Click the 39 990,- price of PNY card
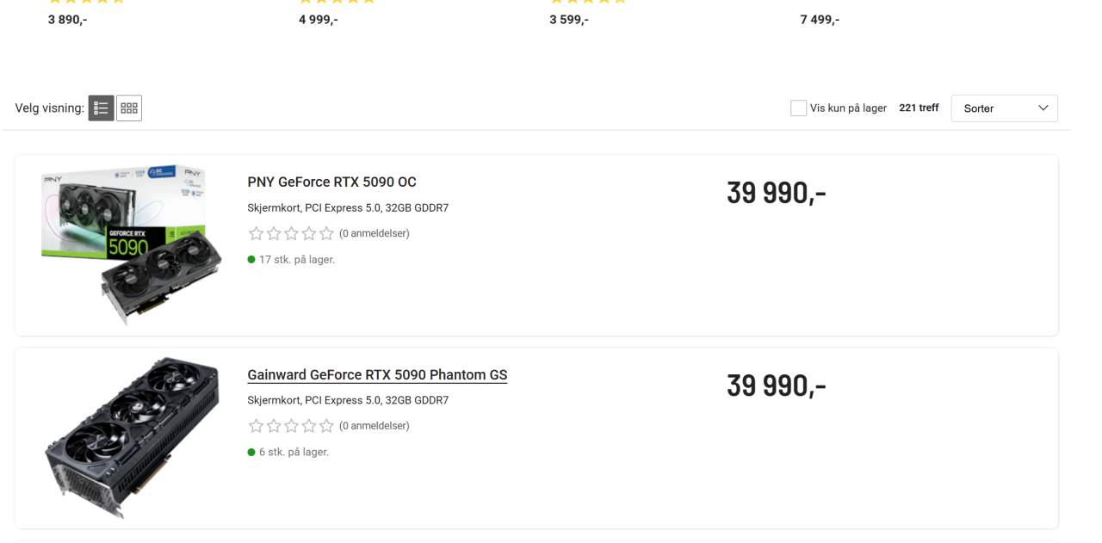This screenshot has width=1102, height=543. pyautogui.click(x=776, y=193)
